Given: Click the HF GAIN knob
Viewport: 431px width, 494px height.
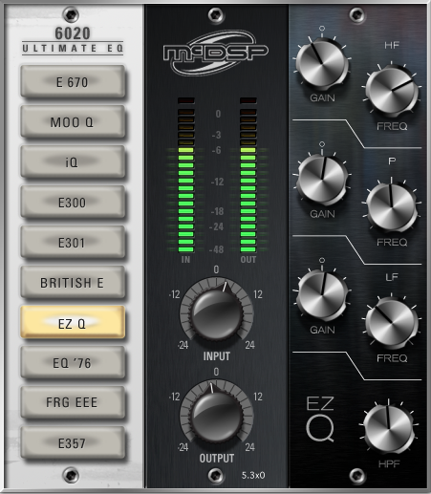Looking at the screenshot, I should click(322, 64).
